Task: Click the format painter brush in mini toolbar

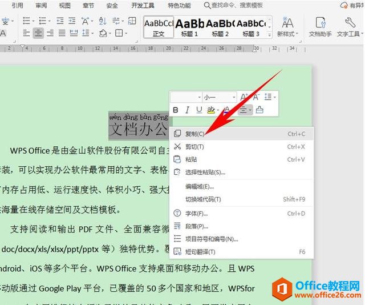Action: tap(259, 110)
